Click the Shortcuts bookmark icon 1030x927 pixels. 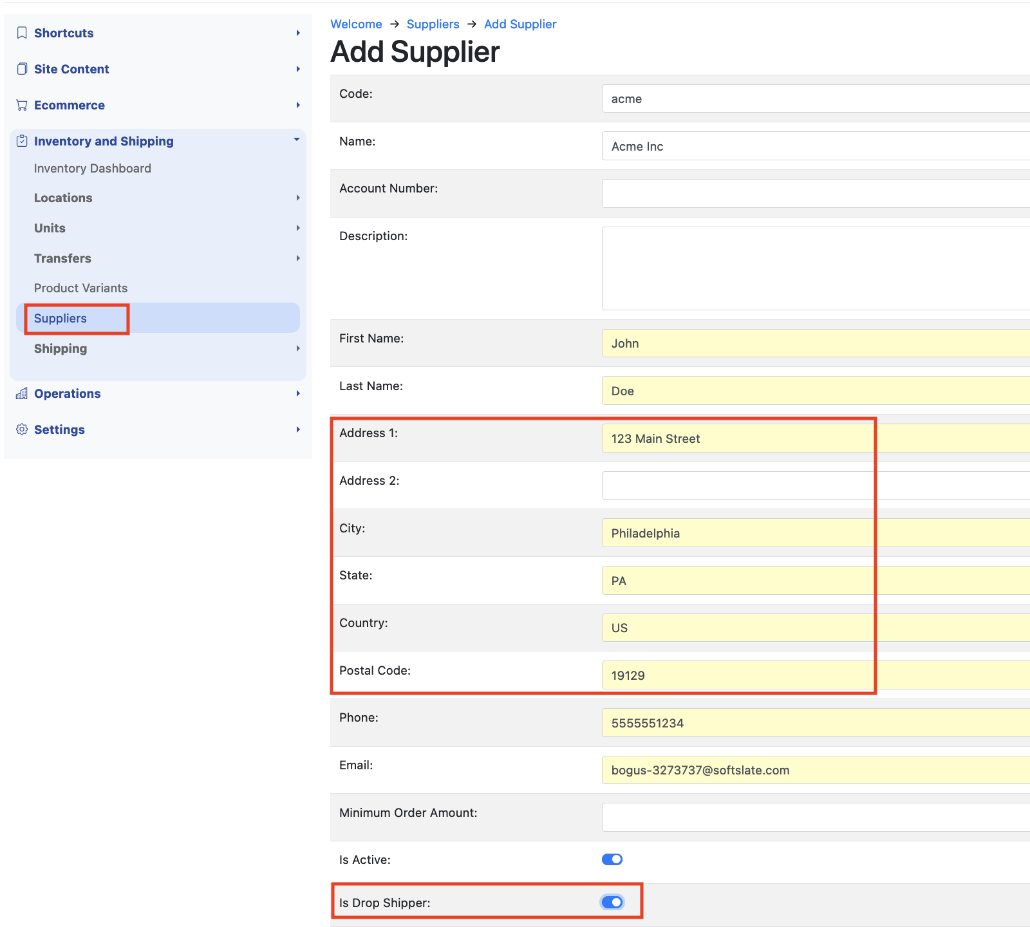click(22, 33)
